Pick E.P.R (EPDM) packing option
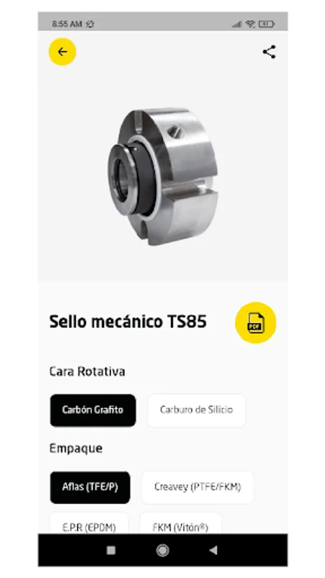 (89, 523)
